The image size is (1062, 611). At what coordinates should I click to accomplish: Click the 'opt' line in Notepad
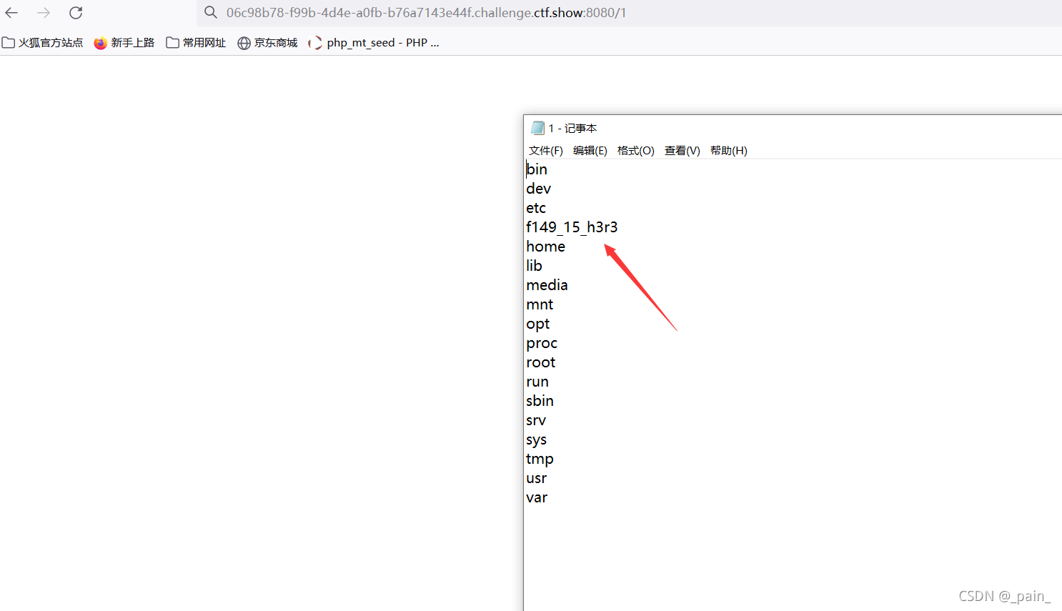538,324
